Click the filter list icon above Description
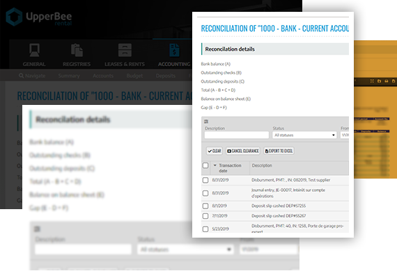The image size is (397, 271). click(206, 122)
